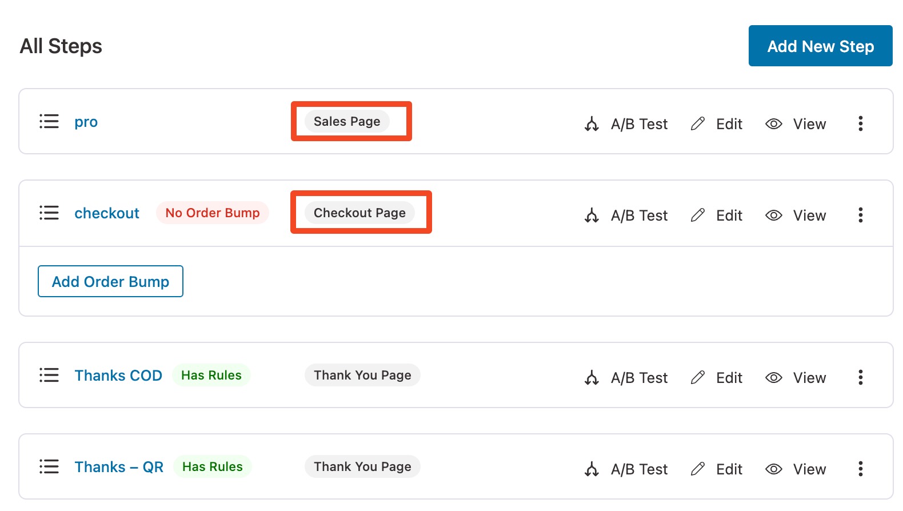Click the Checkout Page label badge

(x=360, y=213)
